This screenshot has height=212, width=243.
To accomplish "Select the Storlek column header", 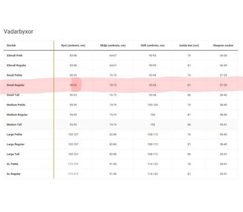I will pos(11,45).
